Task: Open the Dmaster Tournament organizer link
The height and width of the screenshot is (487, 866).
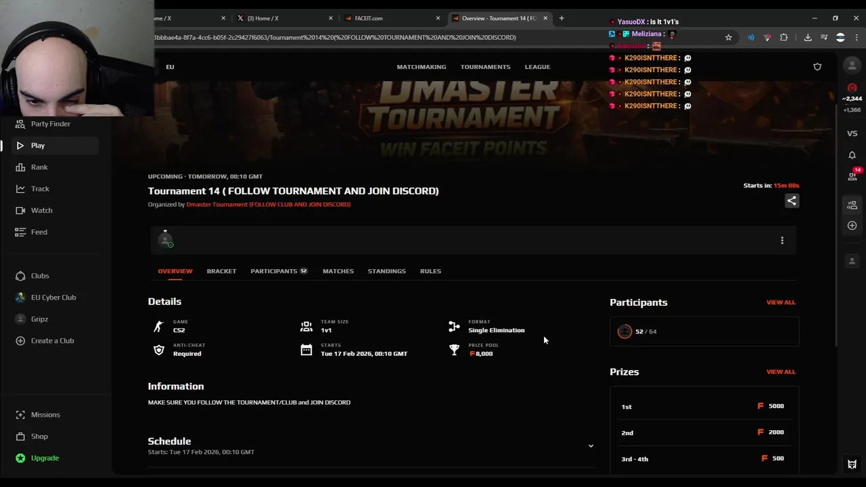Action: click(x=269, y=204)
